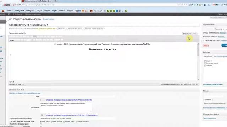Select the 'noindex, nofollow' radio button
This screenshot has width=227, height=127.
77,122
